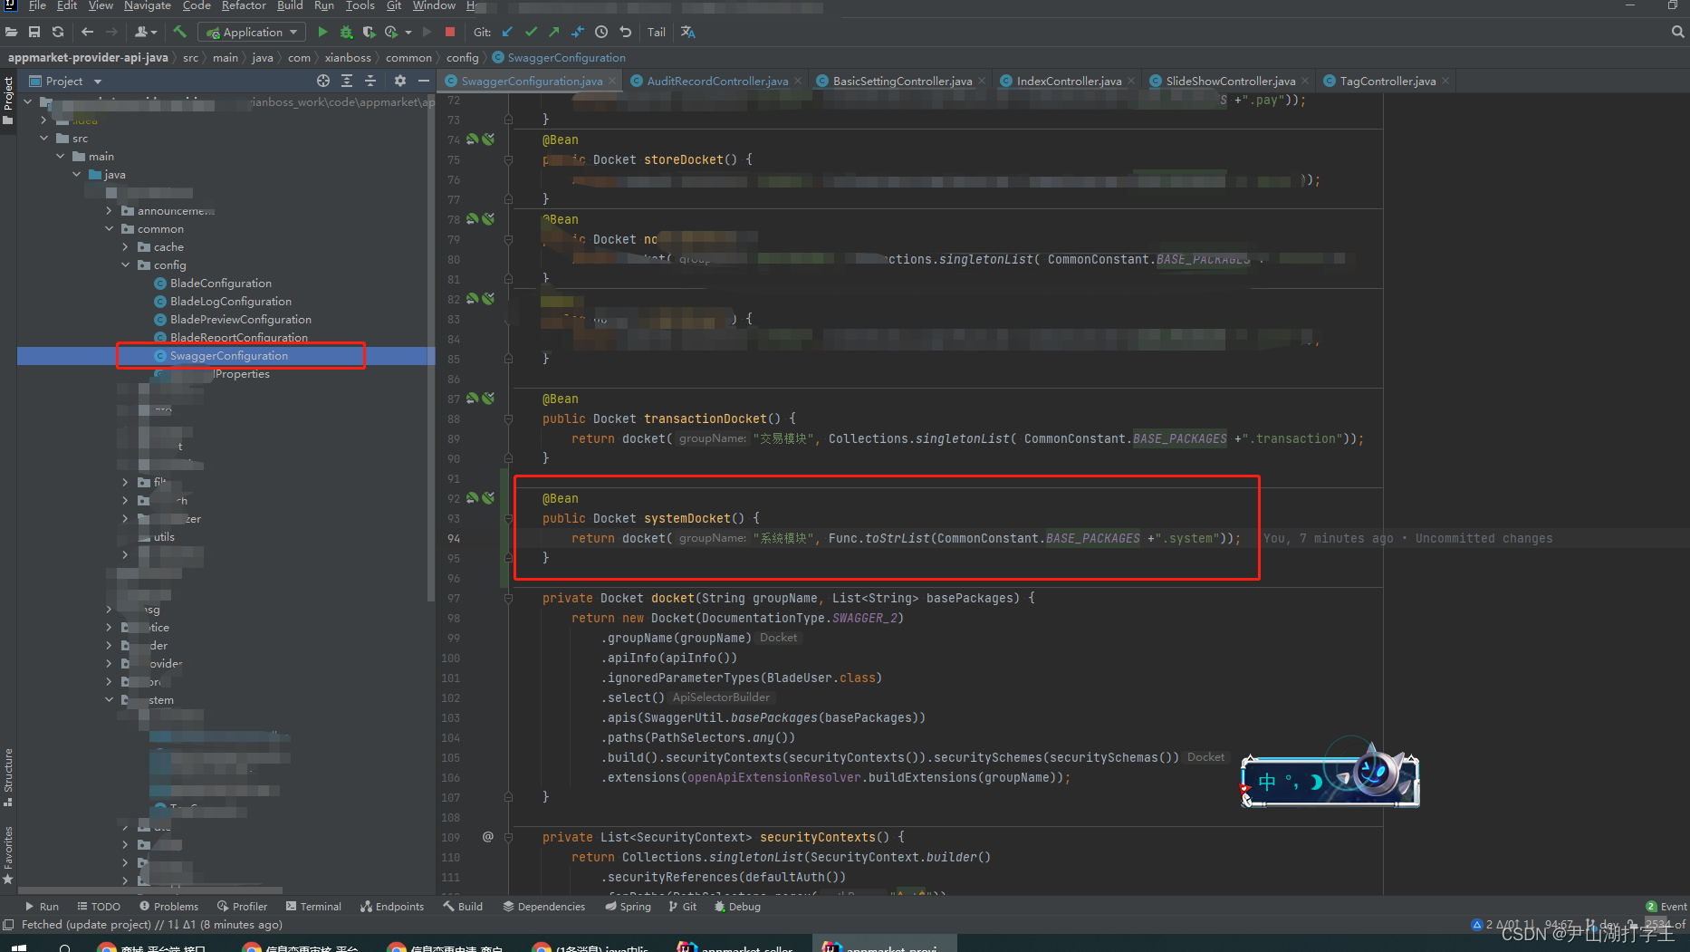
Task: Collapse the main folder in tree
Action: coord(60,157)
